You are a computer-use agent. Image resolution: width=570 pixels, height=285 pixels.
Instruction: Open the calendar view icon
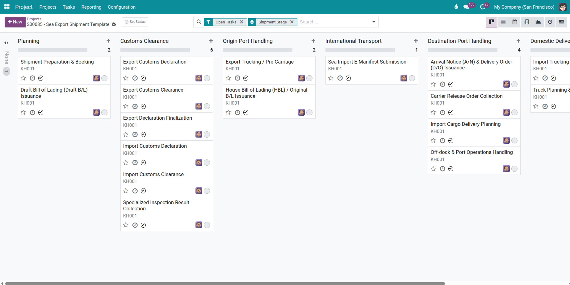click(x=515, y=22)
